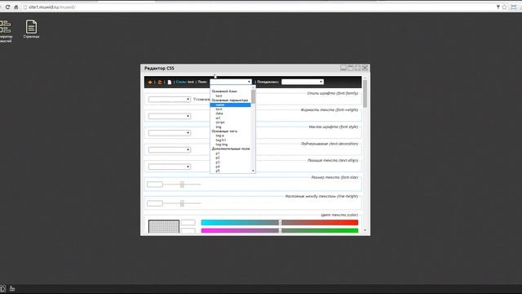The width and height of the screenshot is (522, 294).
Task: Click the cyan-to-red color slider
Action: (x=280, y=222)
